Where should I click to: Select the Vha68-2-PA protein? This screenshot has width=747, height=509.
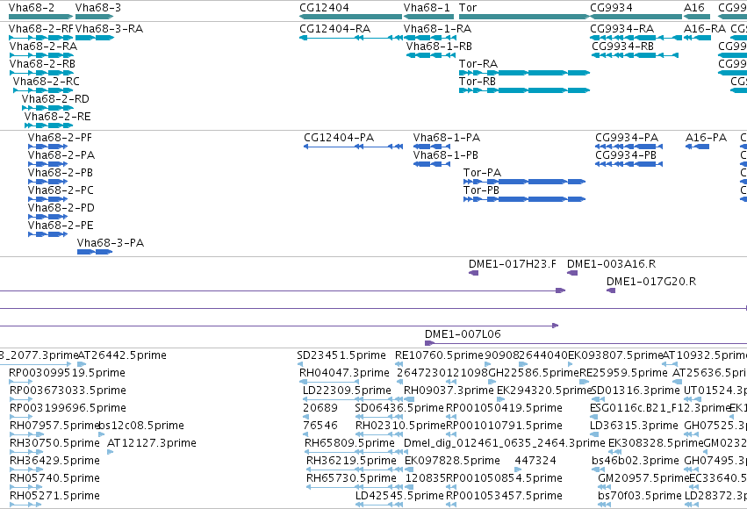pyautogui.click(x=47, y=164)
